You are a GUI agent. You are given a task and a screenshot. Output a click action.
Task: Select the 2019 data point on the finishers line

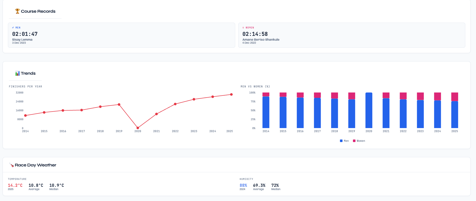(x=119, y=104)
